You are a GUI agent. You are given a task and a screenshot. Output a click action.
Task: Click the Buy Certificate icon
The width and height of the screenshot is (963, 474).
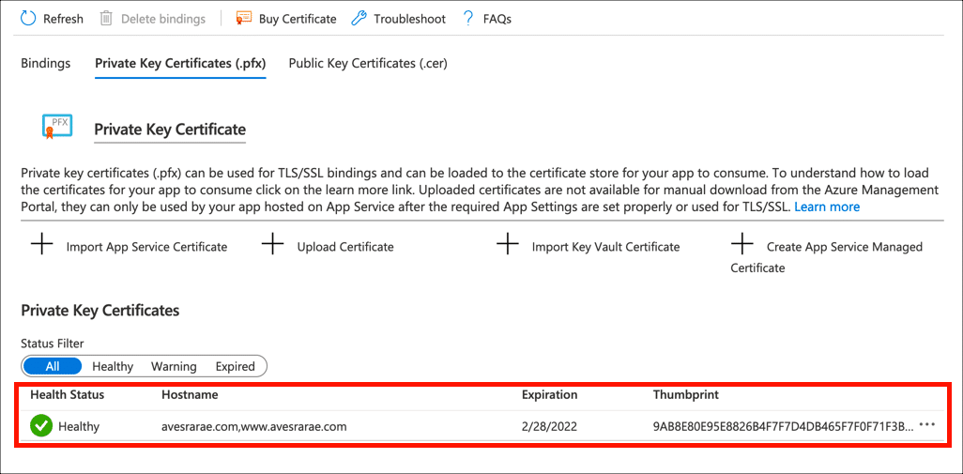[x=244, y=19]
